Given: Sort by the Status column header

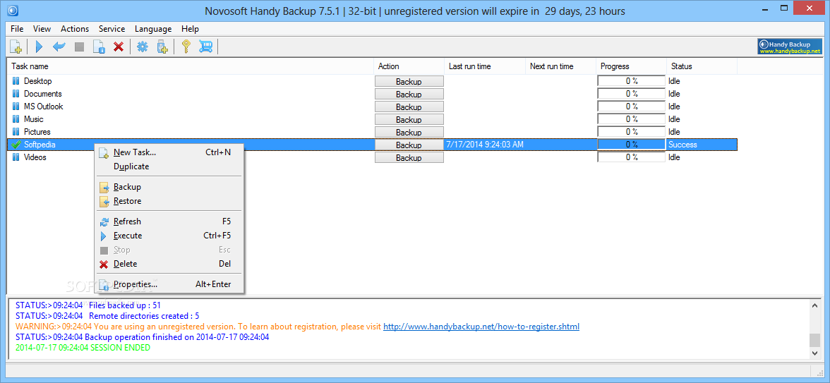Looking at the screenshot, I should point(702,66).
